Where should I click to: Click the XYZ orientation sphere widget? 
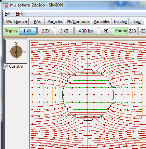click(x=16, y=52)
